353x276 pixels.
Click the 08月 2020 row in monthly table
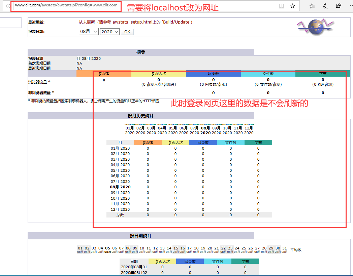(189, 187)
